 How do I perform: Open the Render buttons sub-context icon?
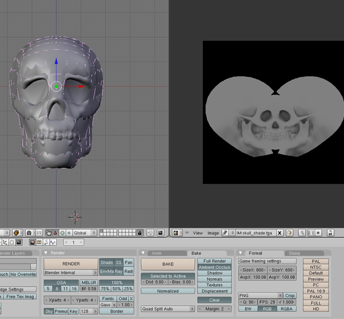32,242
